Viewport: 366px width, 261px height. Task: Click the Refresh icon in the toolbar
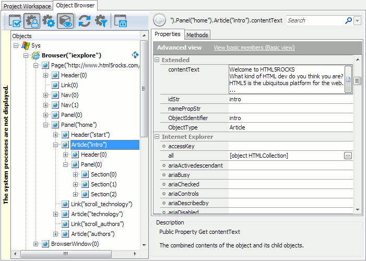pos(84,21)
